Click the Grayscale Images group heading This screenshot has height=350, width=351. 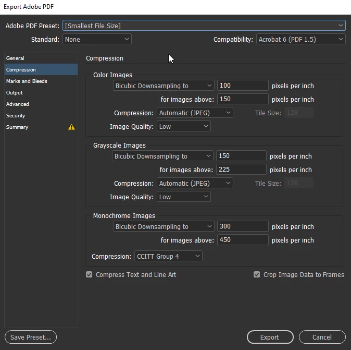point(119,146)
